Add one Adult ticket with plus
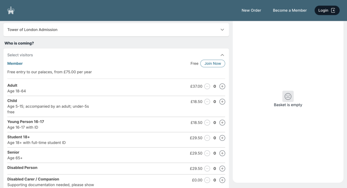The width and height of the screenshot is (347, 188). coord(222,86)
